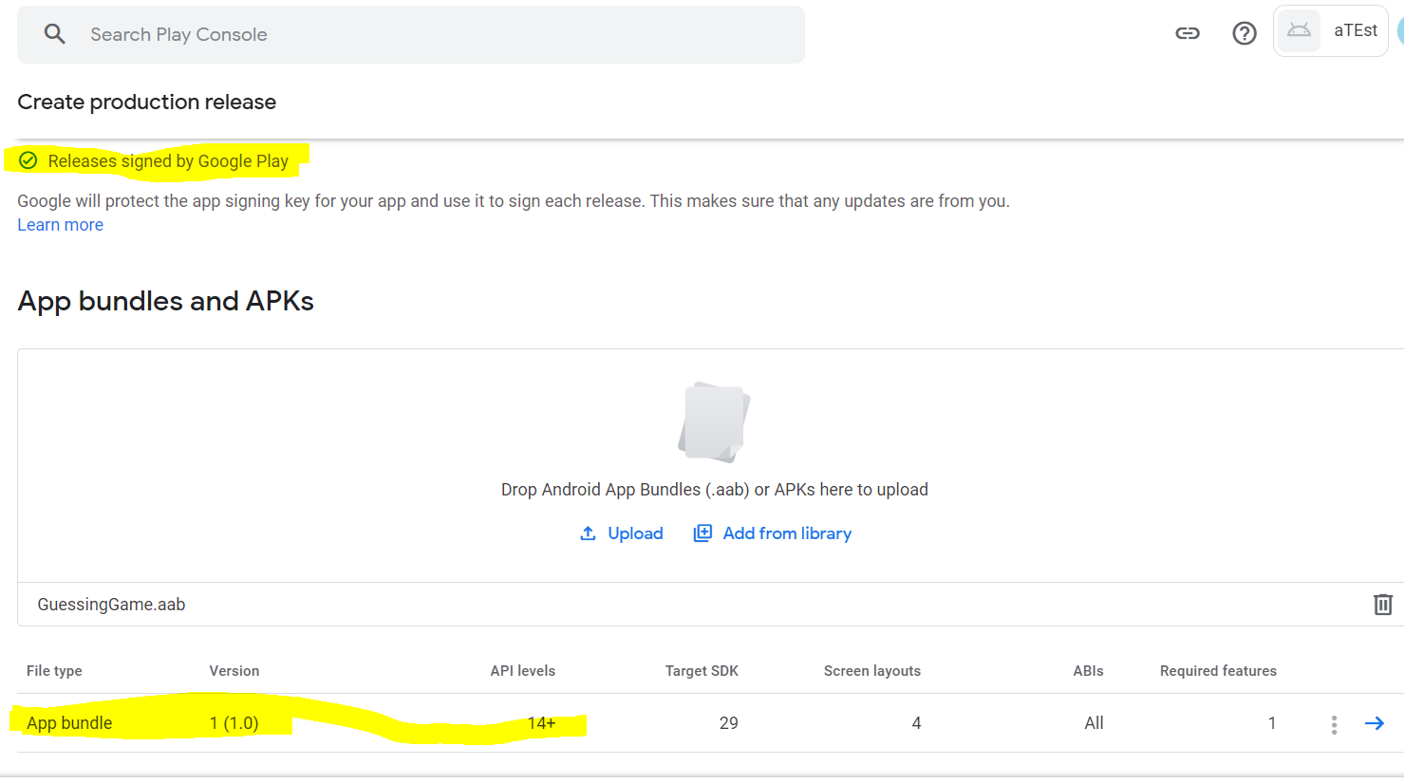Click the Add from library icon

(702, 533)
